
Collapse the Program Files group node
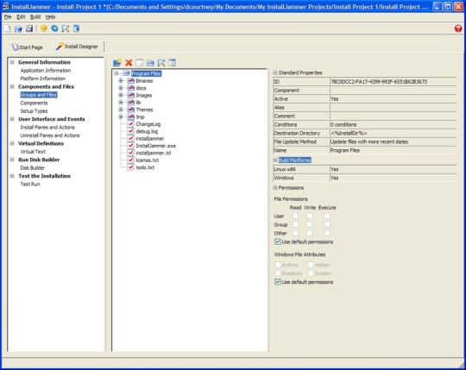(x=116, y=73)
